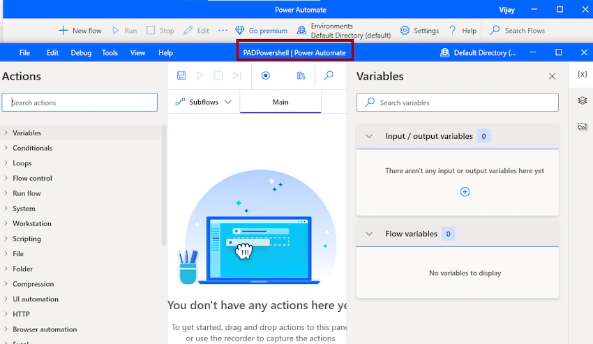Maximize the designer window
This screenshot has width=593, height=344.
(x=559, y=52)
